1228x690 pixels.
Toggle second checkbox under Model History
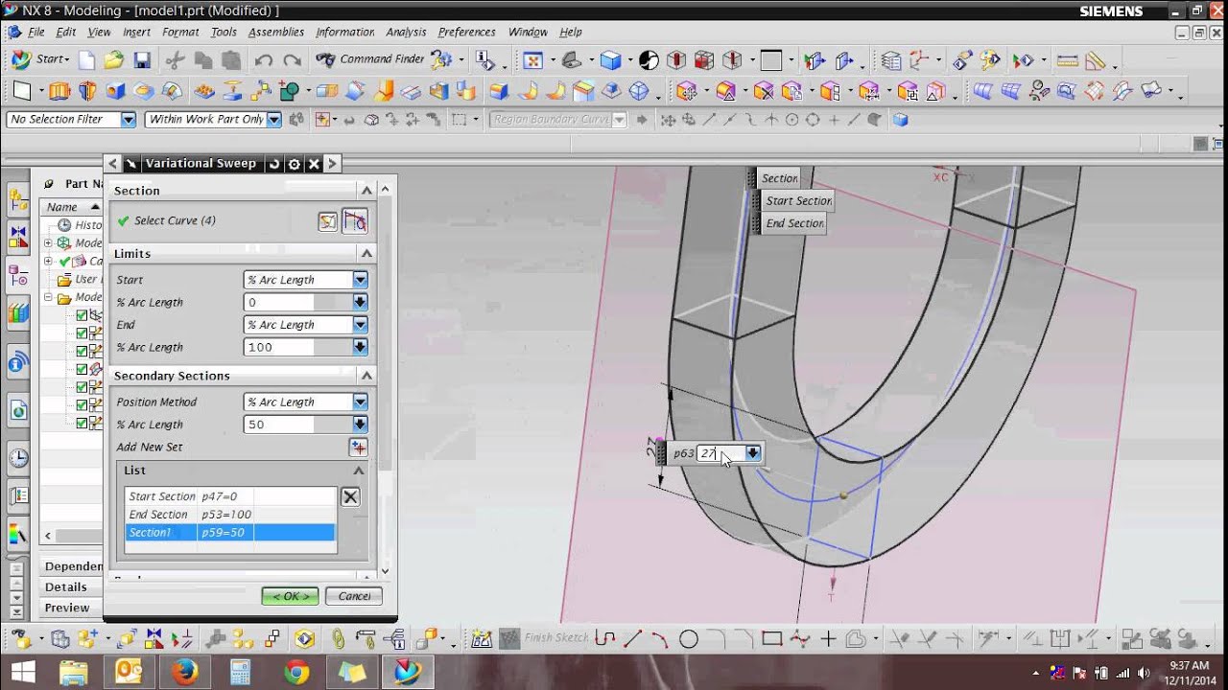click(x=82, y=333)
